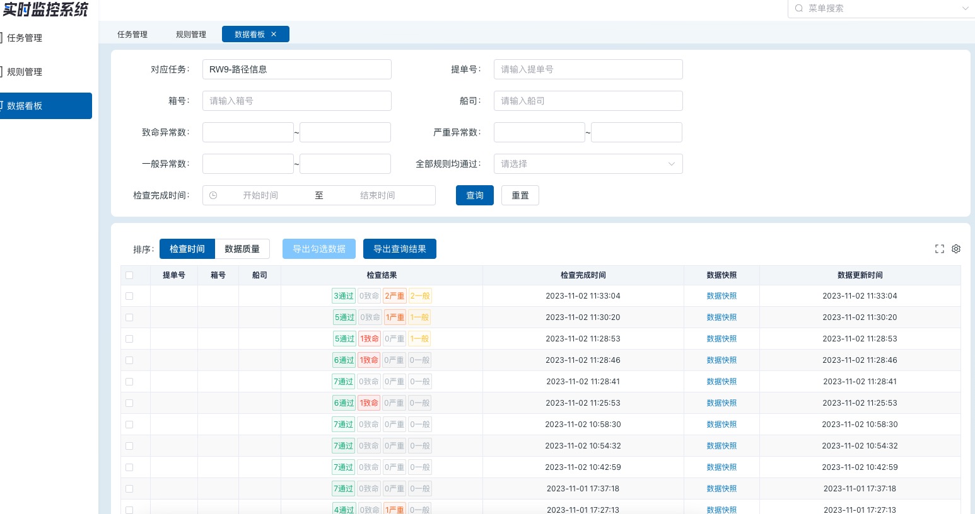Click the 检查结果 column header
The height and width of the screenshot is (514, 975).
point(382,275)
